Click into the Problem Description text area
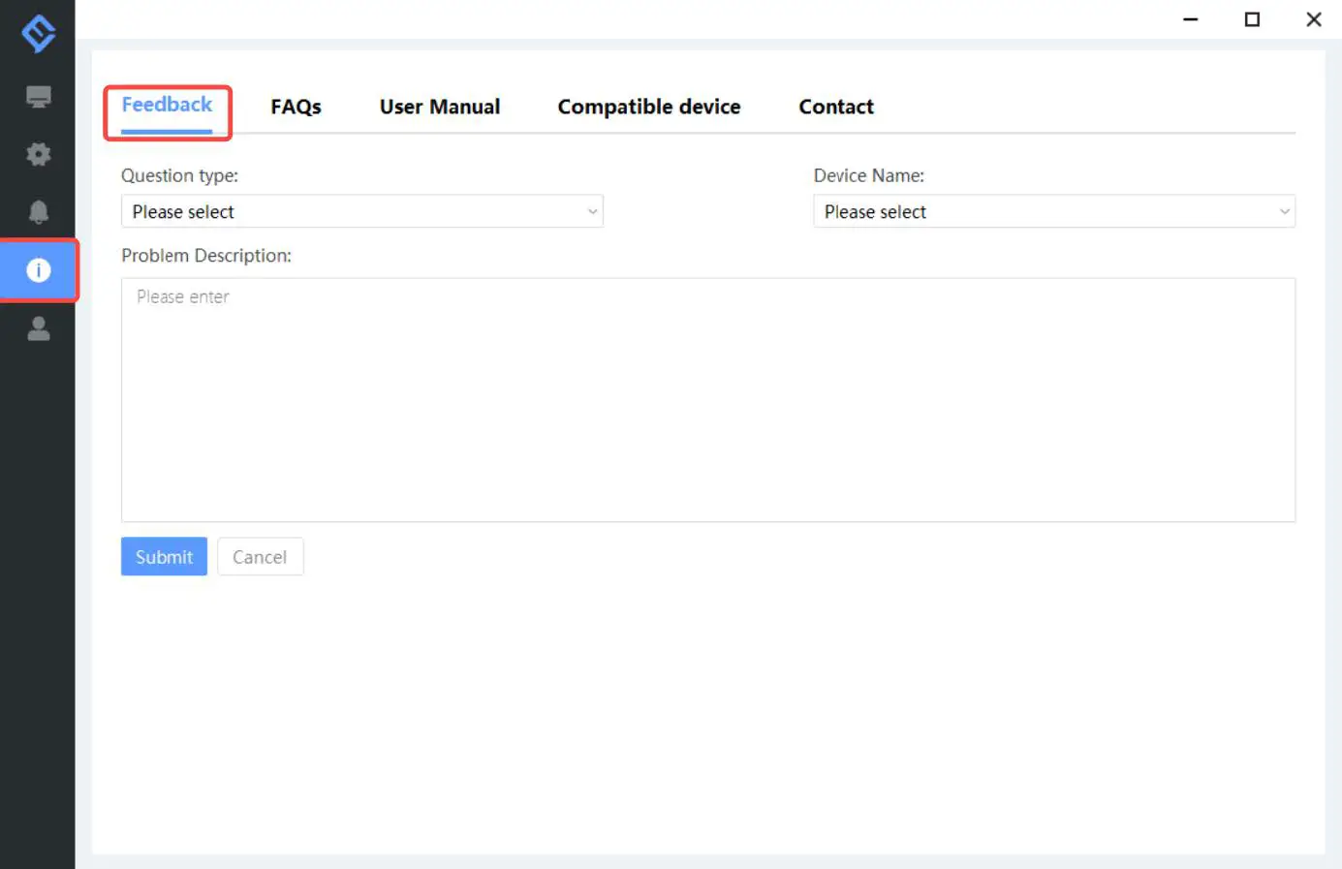The width and height of the screenshot is (1342, 869). [x=708, y=400]
